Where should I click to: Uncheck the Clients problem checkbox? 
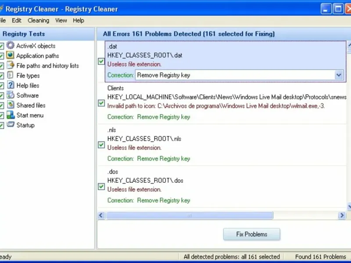pyautogui.click(x=101, y=103)
